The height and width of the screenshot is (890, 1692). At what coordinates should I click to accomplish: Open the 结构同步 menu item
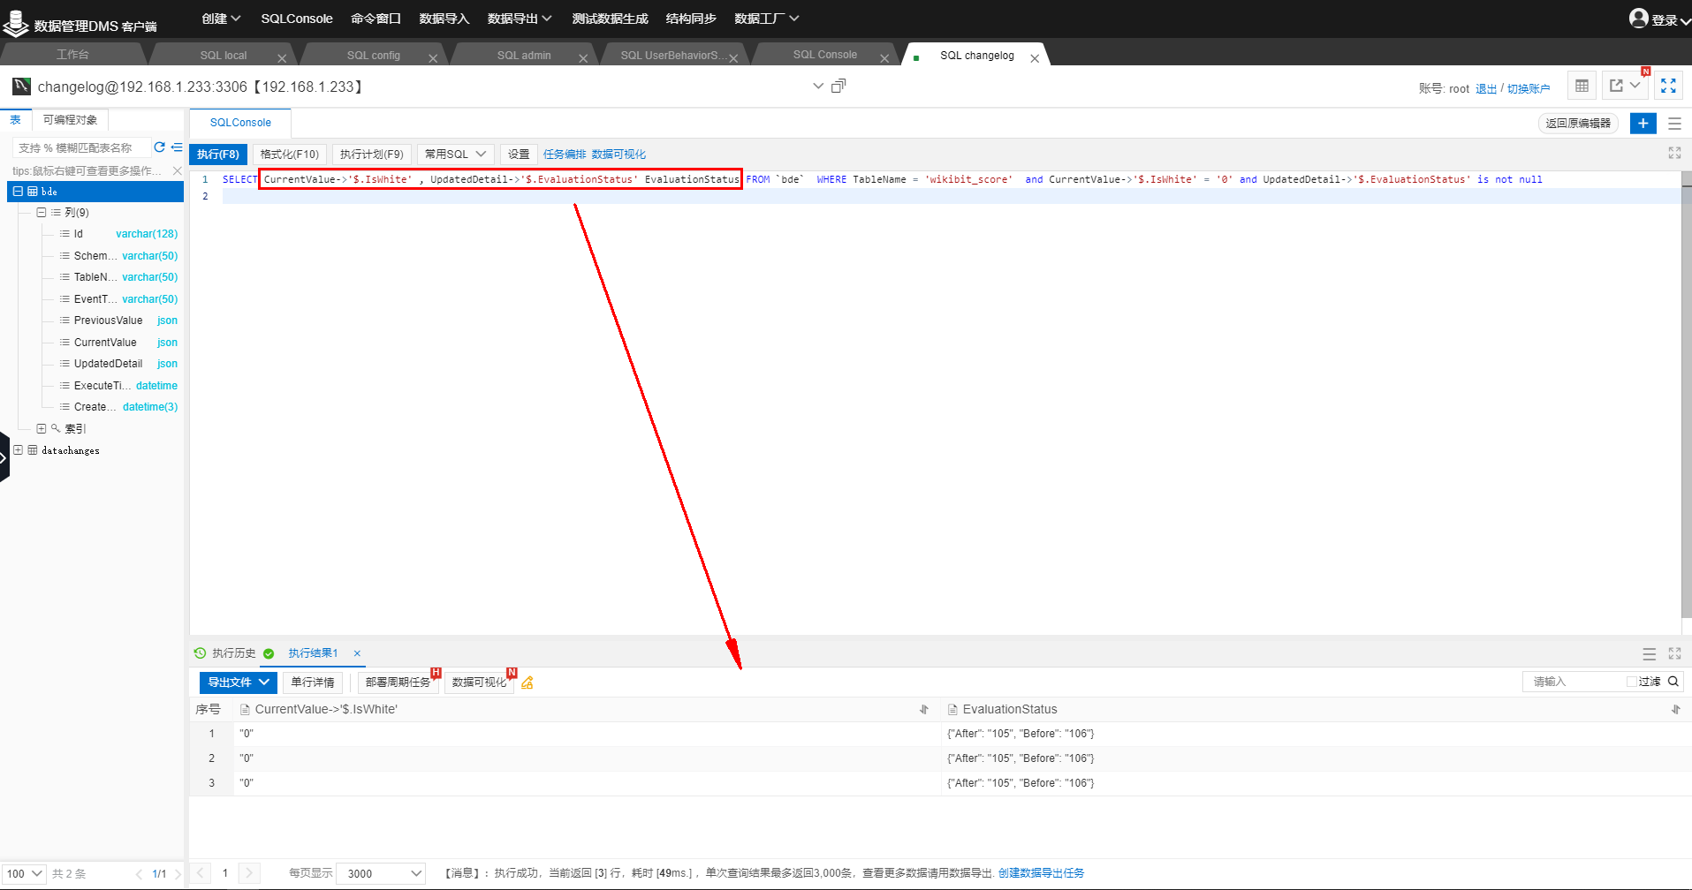click(691, 19)
